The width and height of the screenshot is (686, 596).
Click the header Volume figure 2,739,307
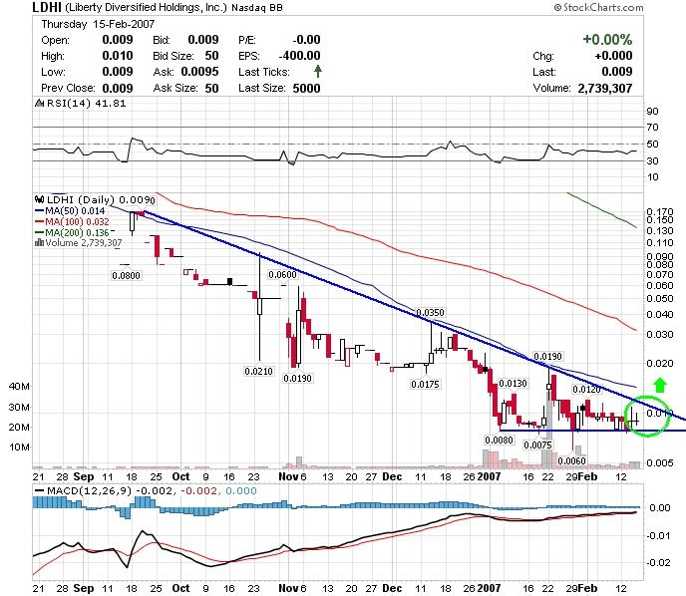pos(605,89)
